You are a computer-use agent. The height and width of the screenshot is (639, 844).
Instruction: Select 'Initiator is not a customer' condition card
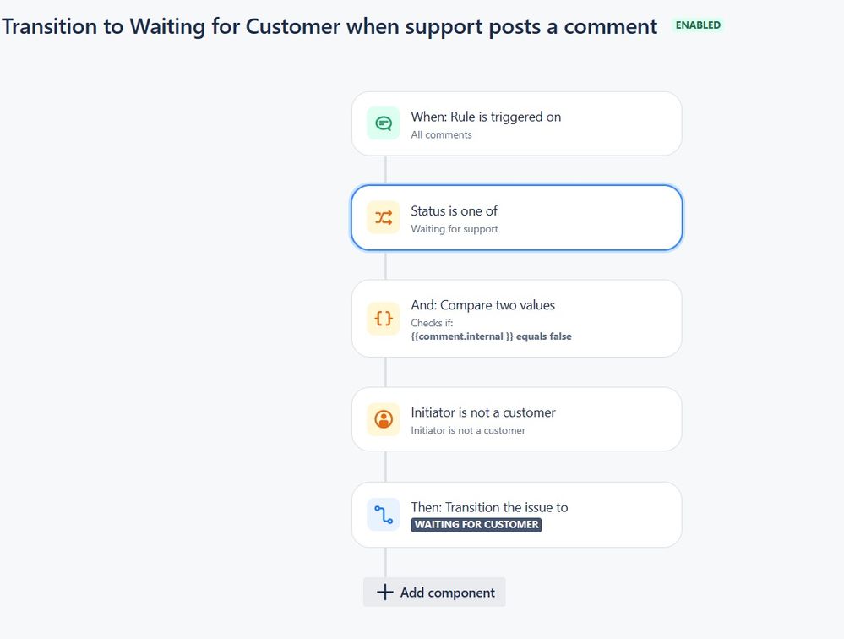[x=517, y=419]
